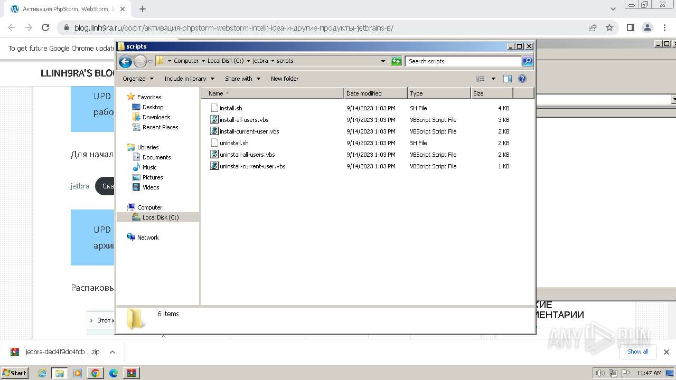
Task: Select uninstall-all-users.vbs script icon
Action: [214, 155]
